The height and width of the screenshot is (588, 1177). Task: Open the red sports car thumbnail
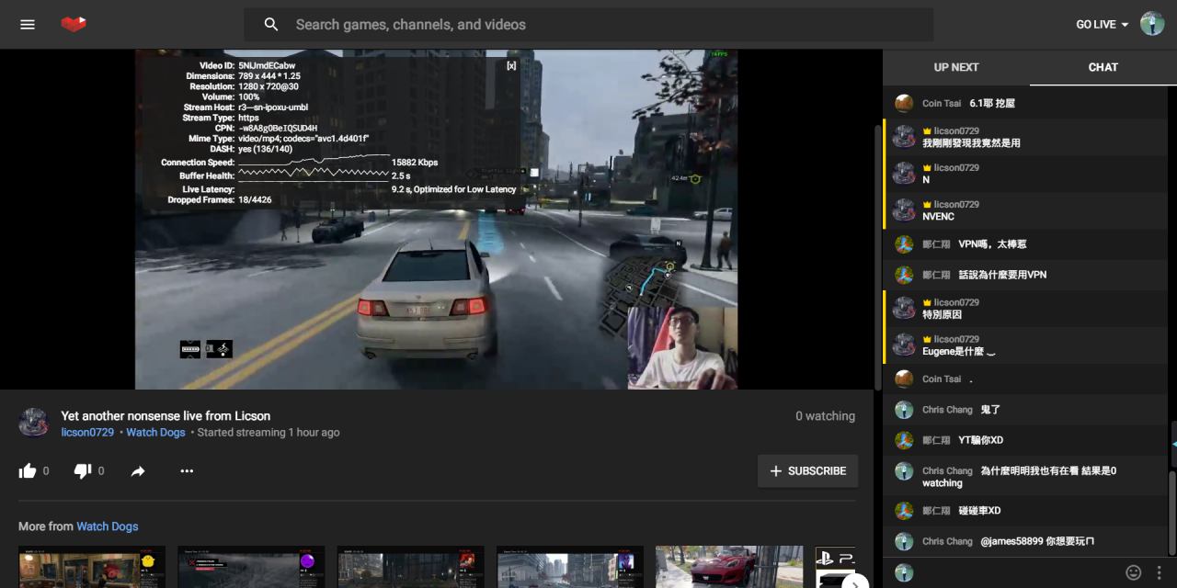pyautogui.click(x=728, y=567)
